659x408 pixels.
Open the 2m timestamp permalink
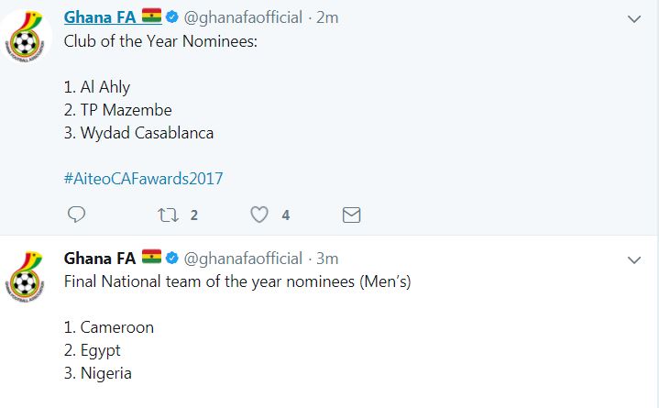pyautogui.click(x=327, y=18)
